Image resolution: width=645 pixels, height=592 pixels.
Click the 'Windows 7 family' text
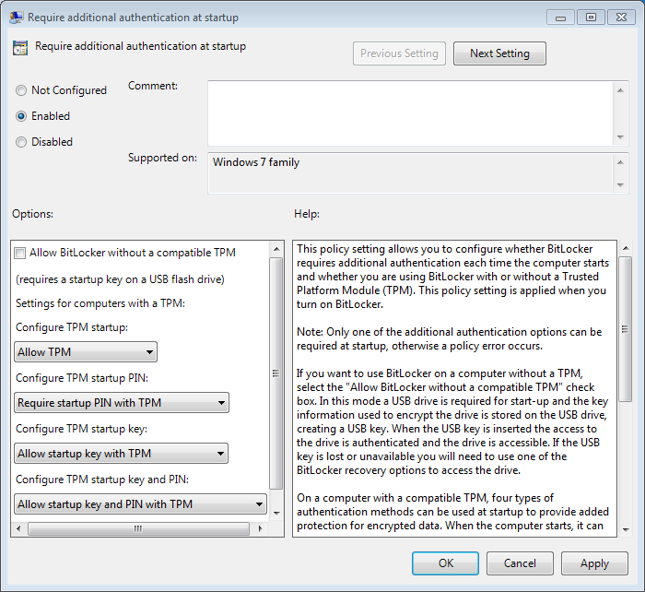click(x=256, y=162)
